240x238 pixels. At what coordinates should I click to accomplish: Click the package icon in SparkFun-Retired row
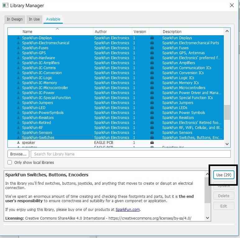coord(152,123)
